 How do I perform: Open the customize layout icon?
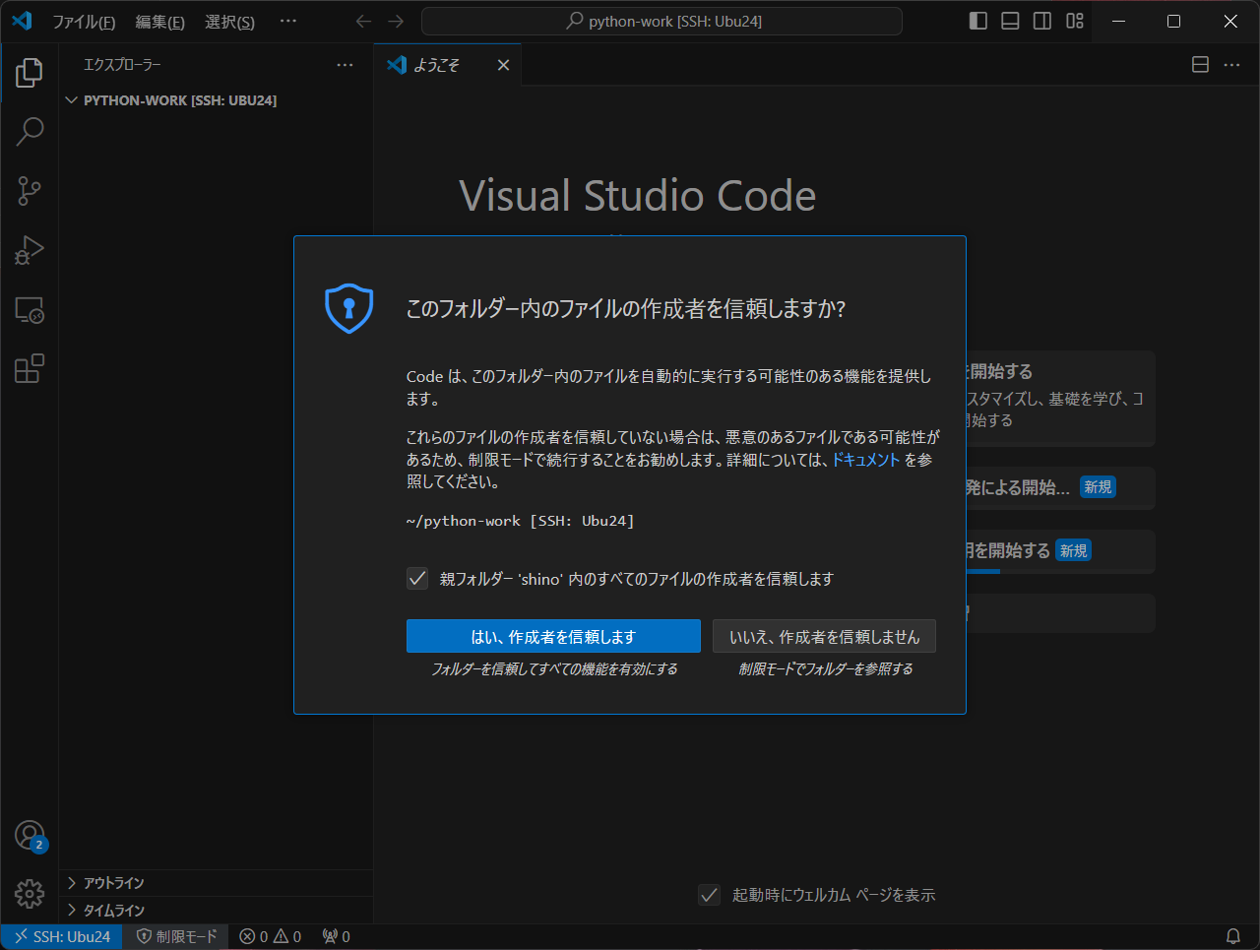coord(1075,21)
